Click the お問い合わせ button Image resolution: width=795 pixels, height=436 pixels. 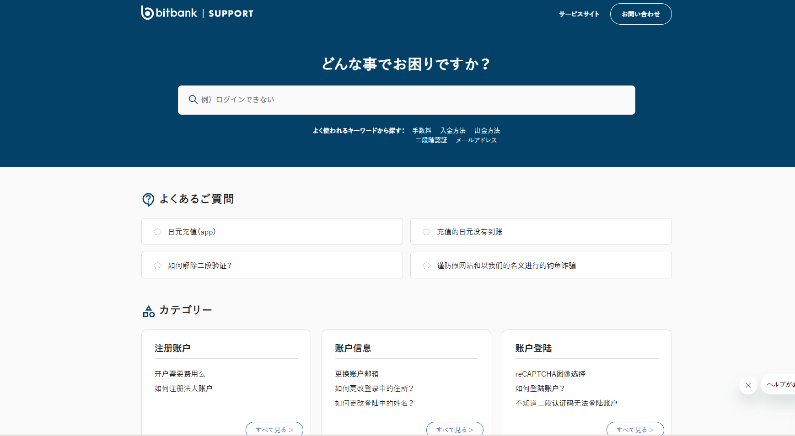(x=640, y=14)
